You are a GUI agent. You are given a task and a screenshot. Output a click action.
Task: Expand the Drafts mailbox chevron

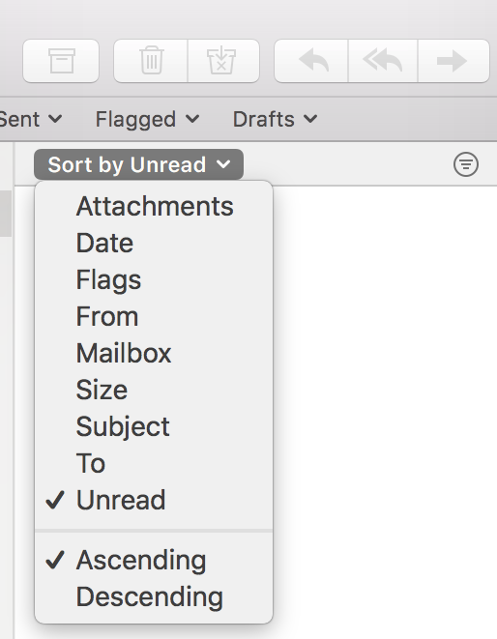[x=310, y=119]
